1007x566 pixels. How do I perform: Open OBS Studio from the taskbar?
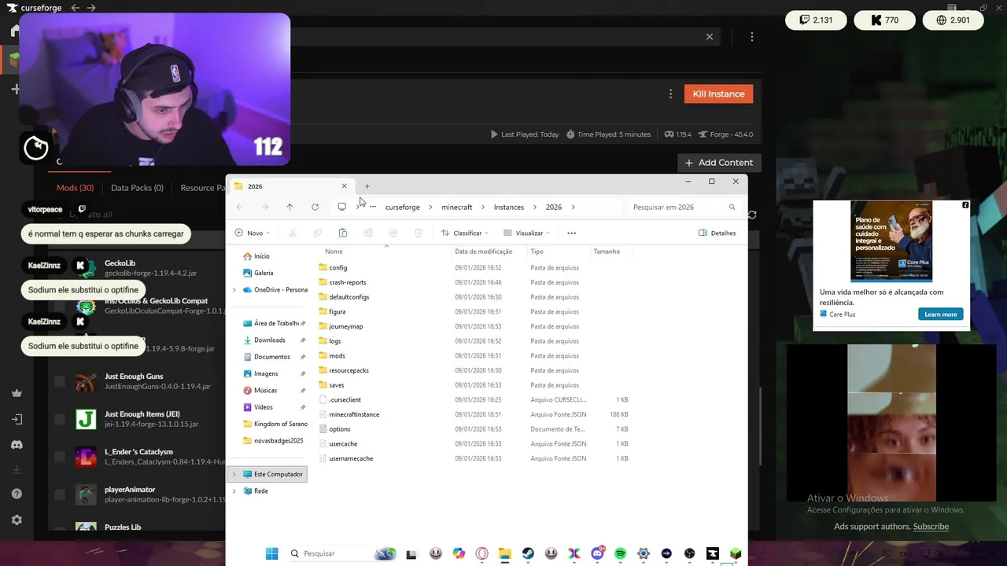pyautogui.click(x=689, y=553)
